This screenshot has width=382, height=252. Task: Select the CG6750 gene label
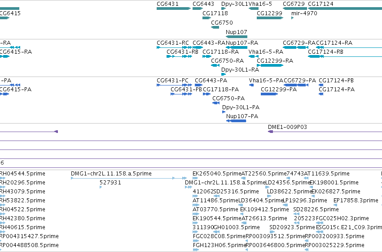tap(222, 22)
